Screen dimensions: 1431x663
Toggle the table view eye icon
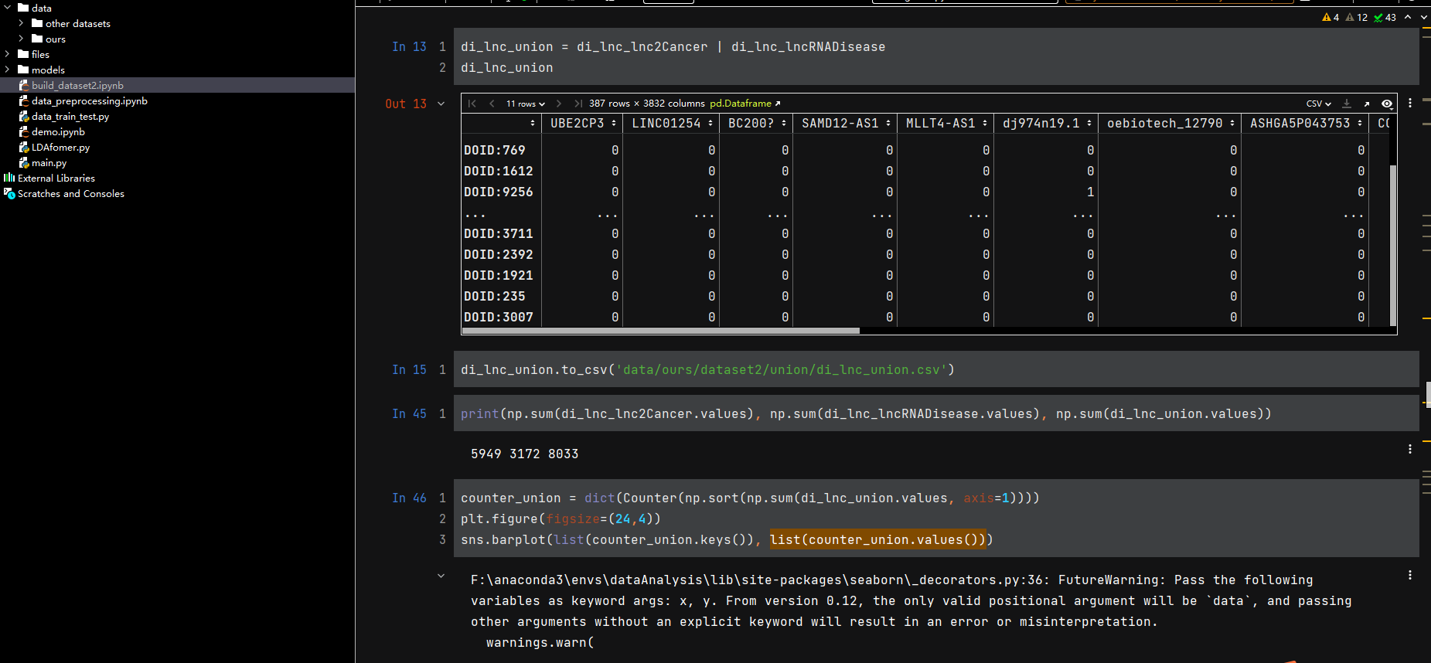(1387, 104)
